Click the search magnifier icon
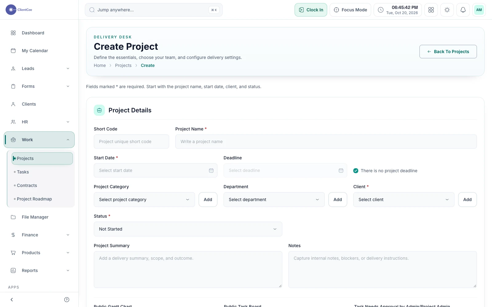 (92, 10)
